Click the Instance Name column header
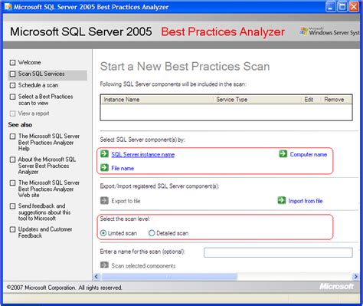 point(158,100)
